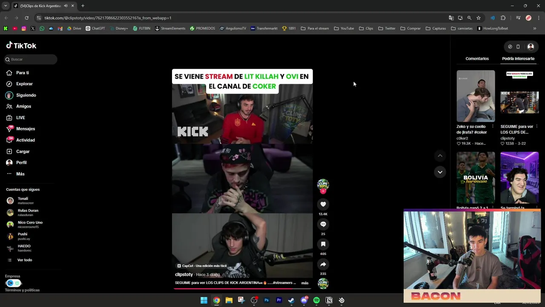Image resolution: width=545 pixels, height=307 pixels.
Task: Open Discord from taskbar
Action: pyautogui.click(x=304, y=300)
